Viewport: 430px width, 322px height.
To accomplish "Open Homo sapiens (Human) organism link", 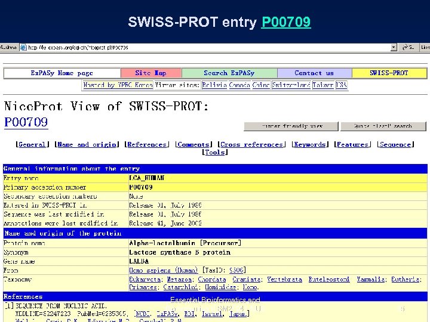I will pyautogui.click(x=163, y=270).
